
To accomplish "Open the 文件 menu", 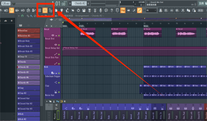I will pos(202,3).
